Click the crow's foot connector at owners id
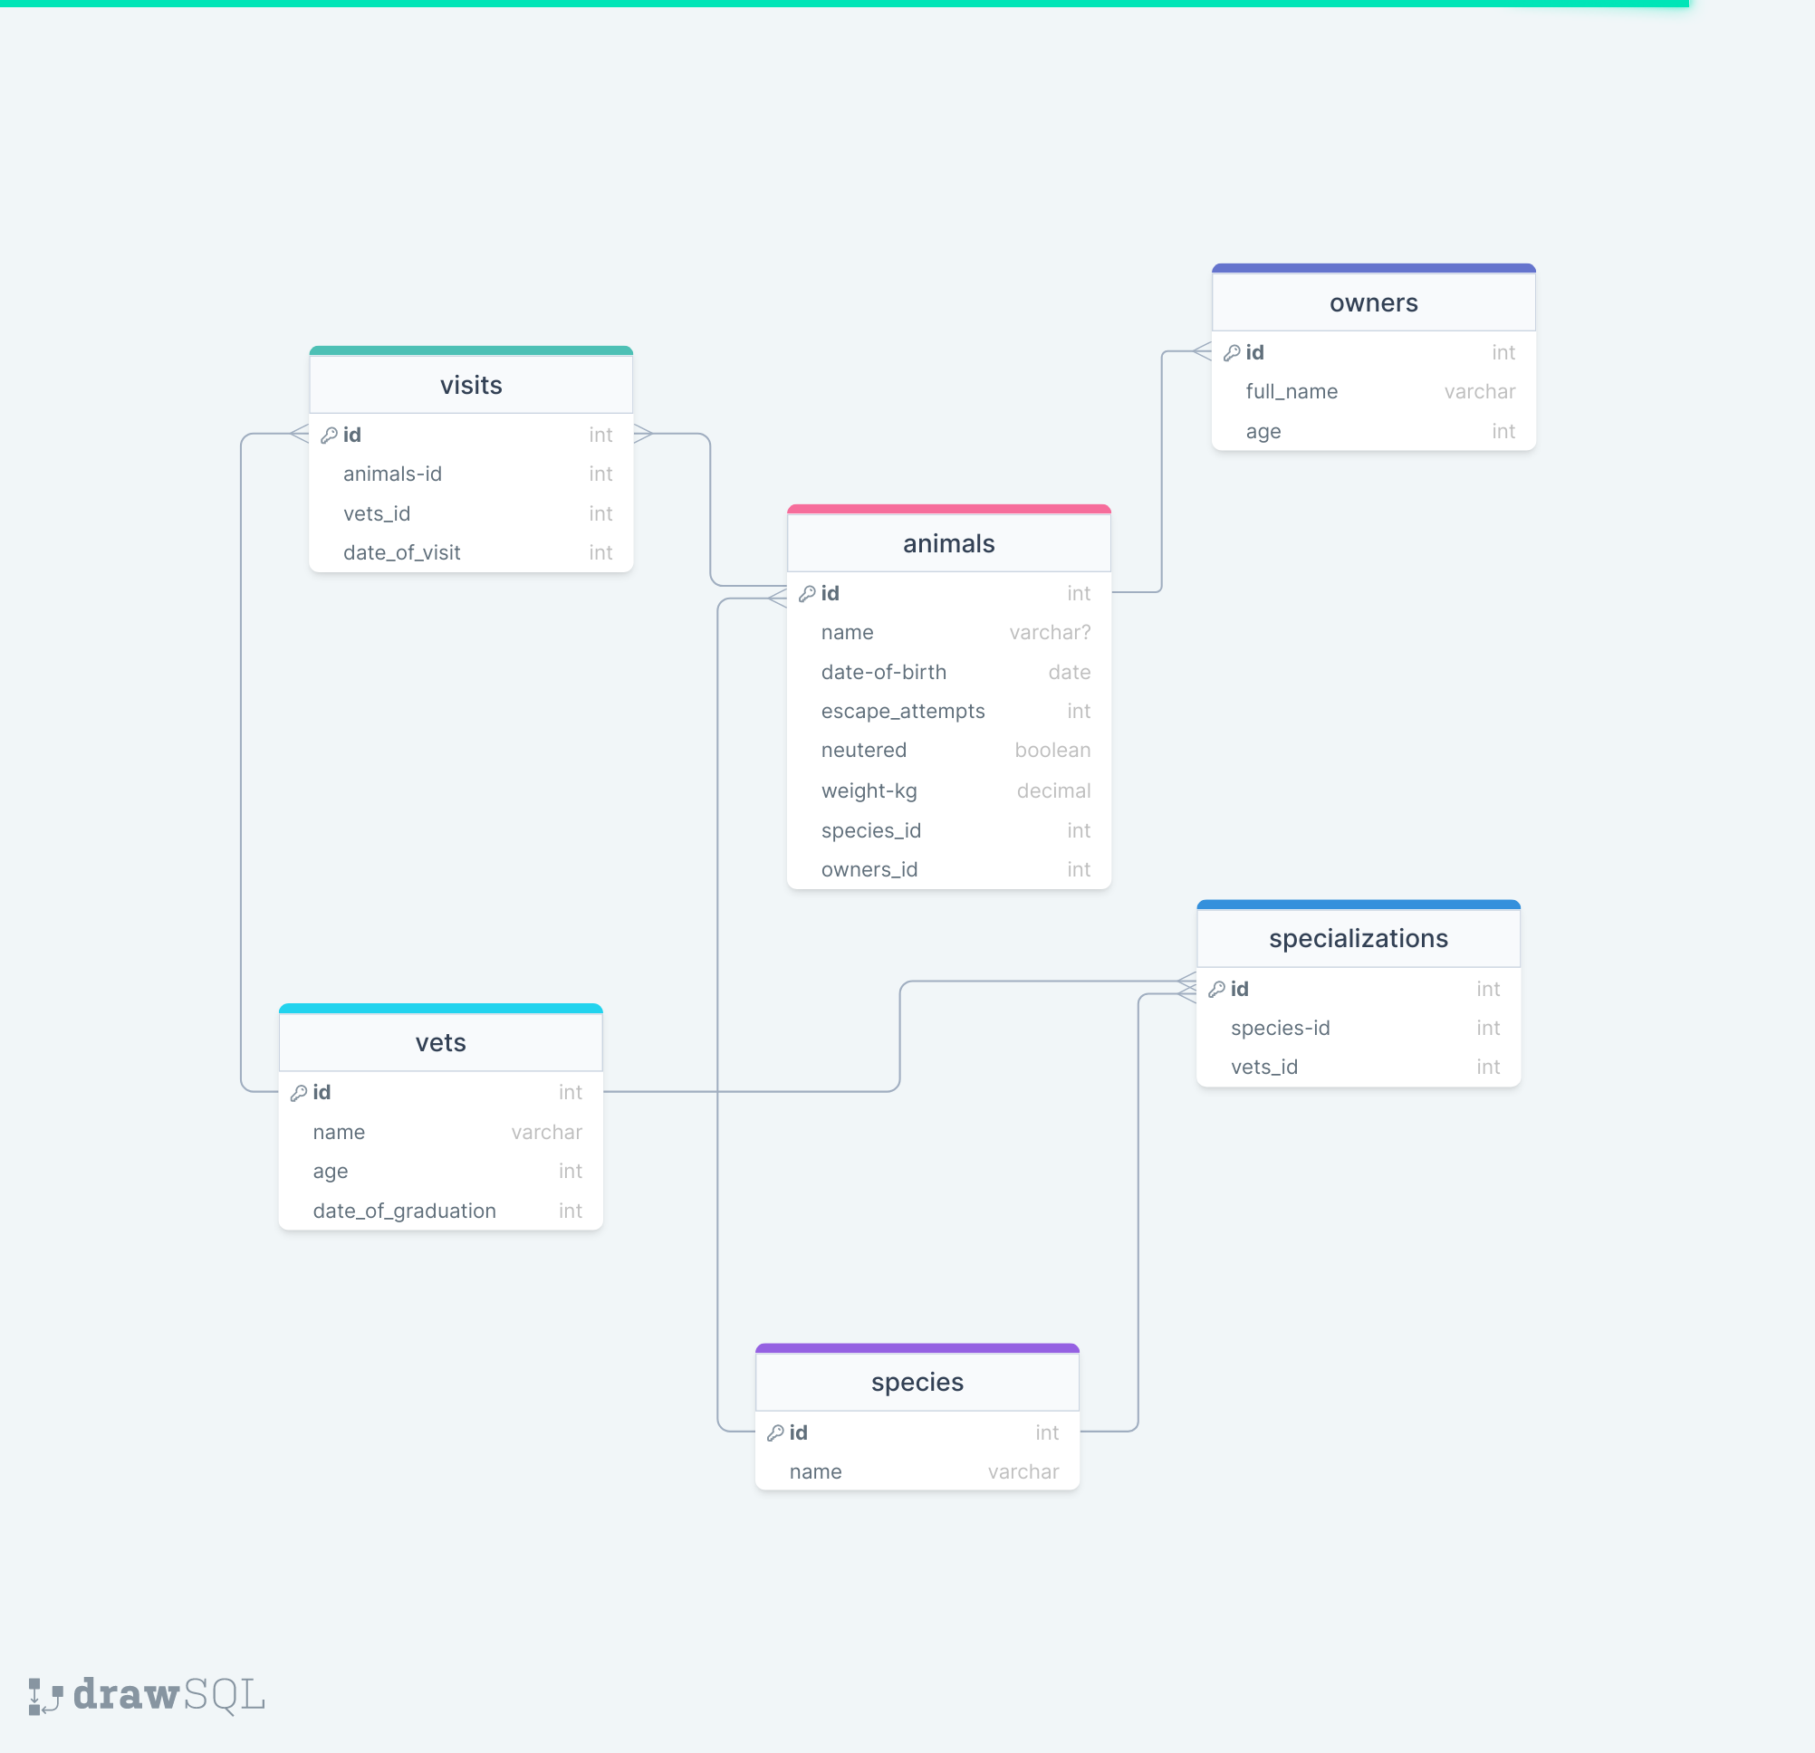 [x=1202, y=351]
